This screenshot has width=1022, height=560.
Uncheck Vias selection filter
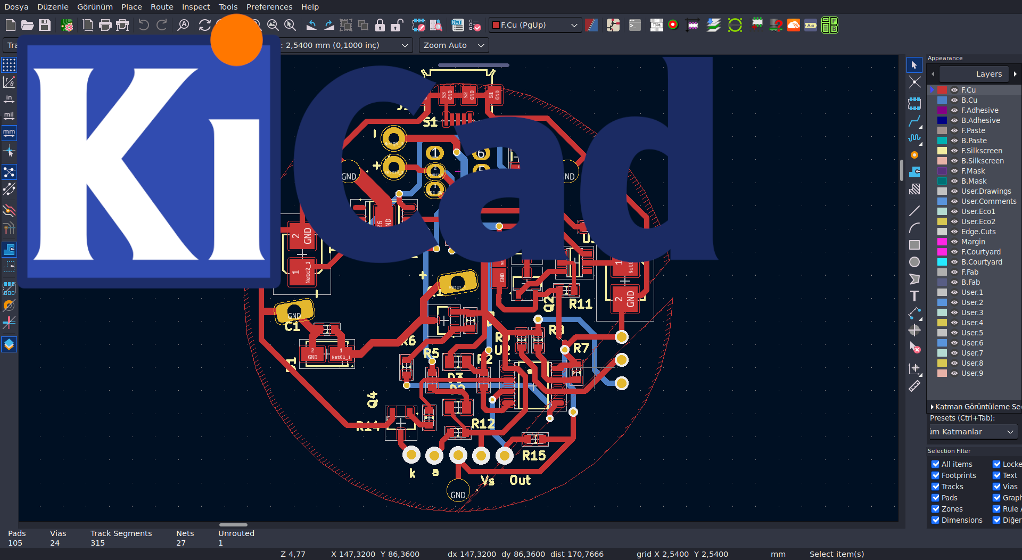996,487
